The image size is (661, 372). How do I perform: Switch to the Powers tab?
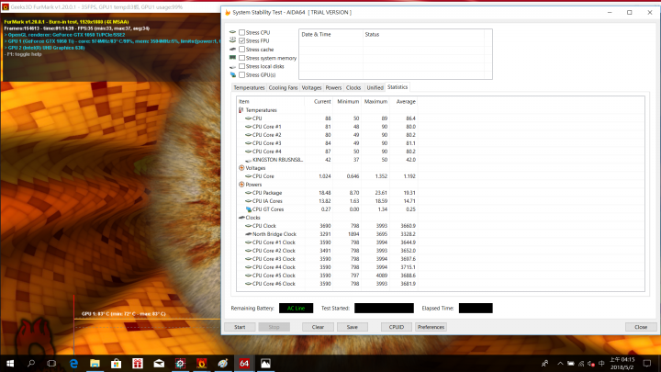point(333,88)
